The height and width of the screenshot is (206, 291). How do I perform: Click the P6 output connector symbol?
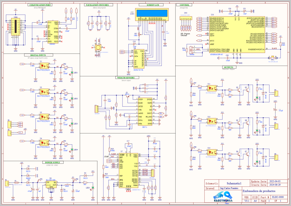click(276, 158)
